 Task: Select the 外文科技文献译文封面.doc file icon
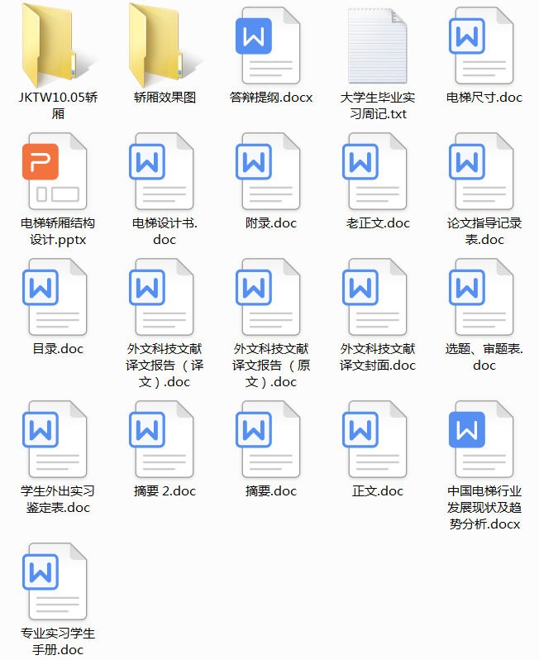point(374,297)
